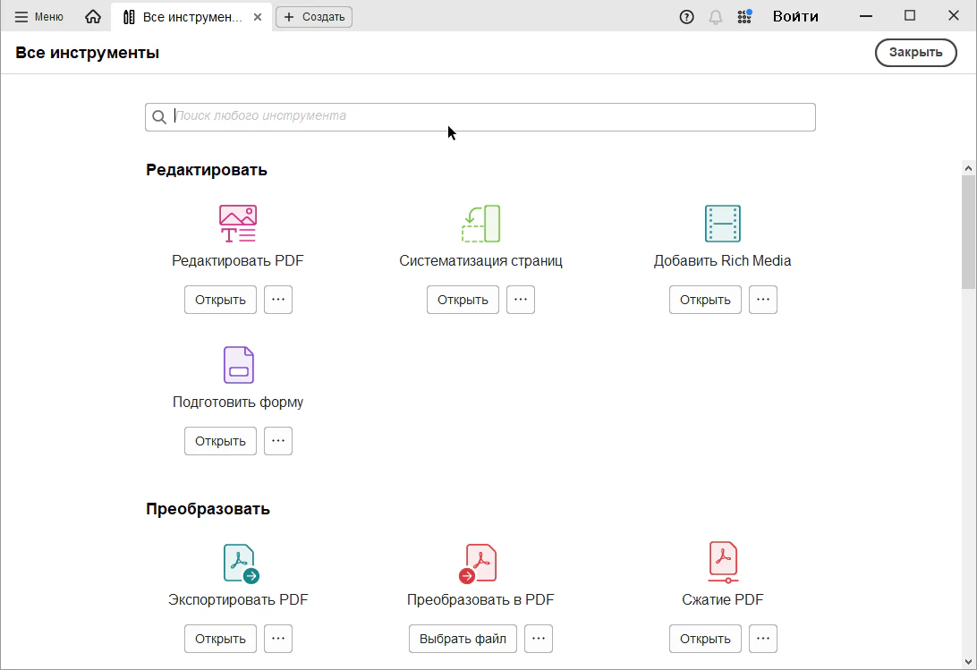Open the help question mark icon
The height and width of the screenshot is (670, 977).
click(x=686, y=17)
